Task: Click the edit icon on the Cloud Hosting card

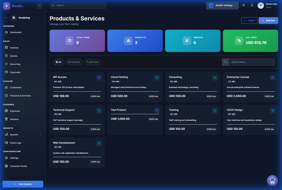Action: pos(157,78)
